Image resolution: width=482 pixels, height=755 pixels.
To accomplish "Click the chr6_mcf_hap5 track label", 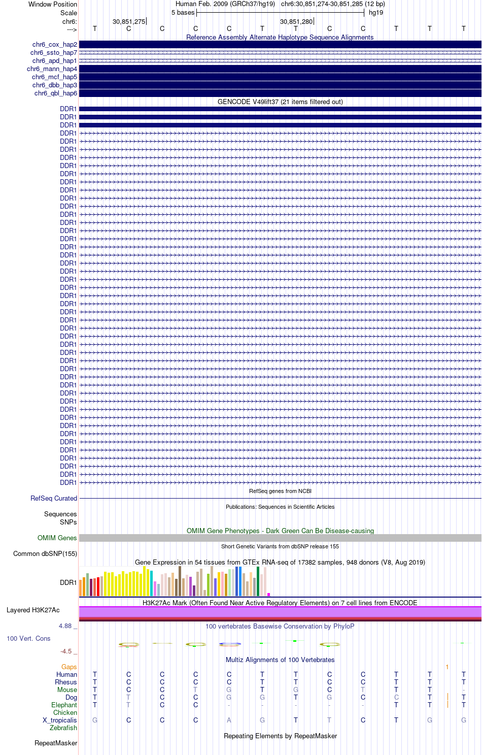I will [x=55, y=77].
